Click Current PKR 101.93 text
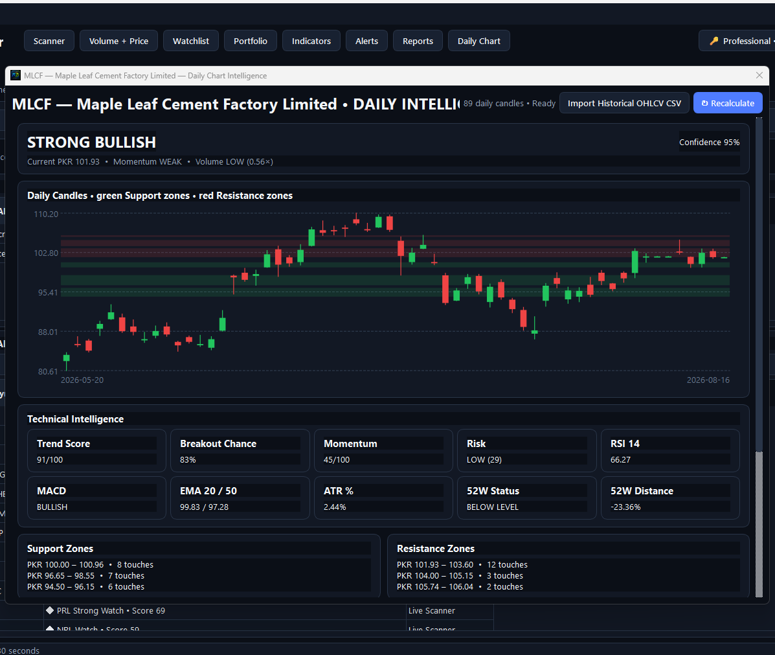This screenshot has width=775, height=655. [x=63, y=162]
